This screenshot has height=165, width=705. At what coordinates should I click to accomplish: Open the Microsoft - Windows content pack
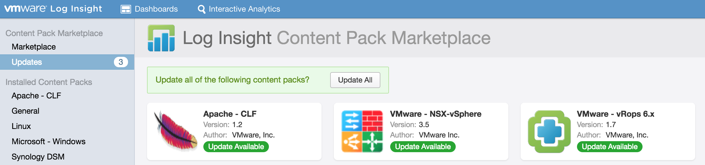coord(48,141)
